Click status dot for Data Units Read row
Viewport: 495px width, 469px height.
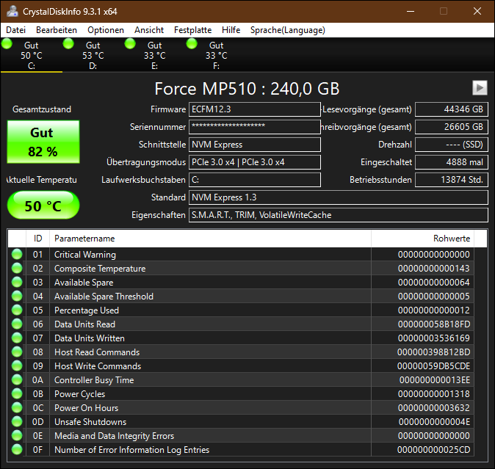17,324
